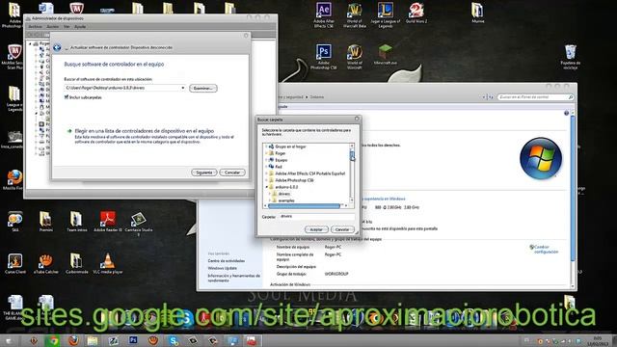The height and width of the screenshot is (347, 617).
Task: Open VLC media player desktop icon
Action: coord(107,263)
